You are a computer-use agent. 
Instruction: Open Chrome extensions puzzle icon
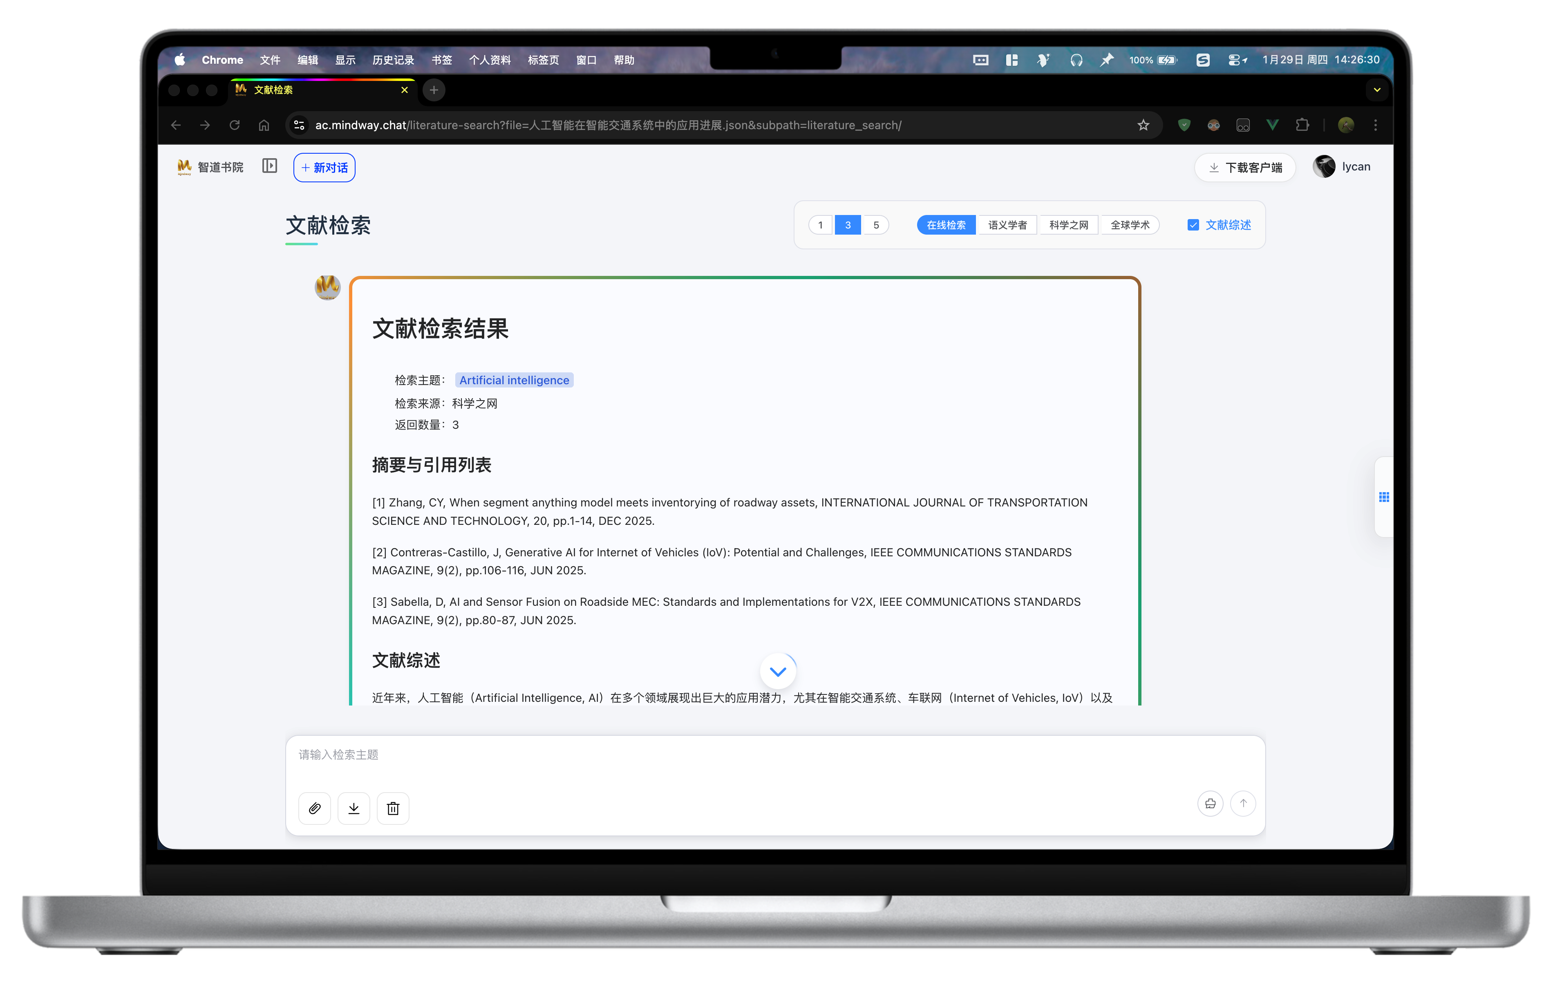pos(1302,125)
